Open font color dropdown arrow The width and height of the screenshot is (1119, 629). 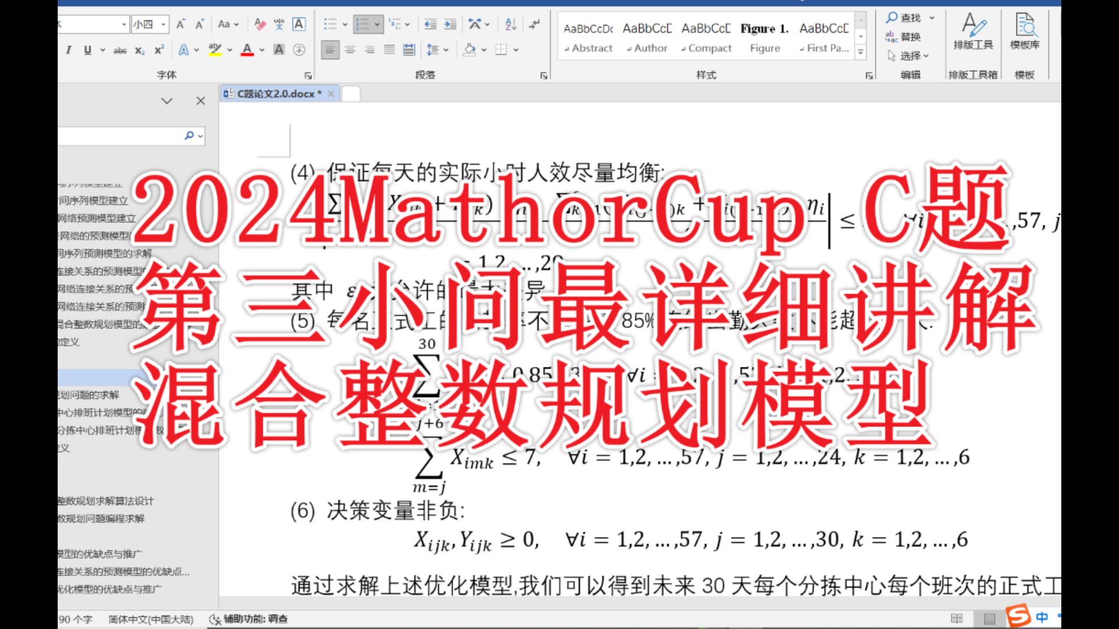coord(262,50)
